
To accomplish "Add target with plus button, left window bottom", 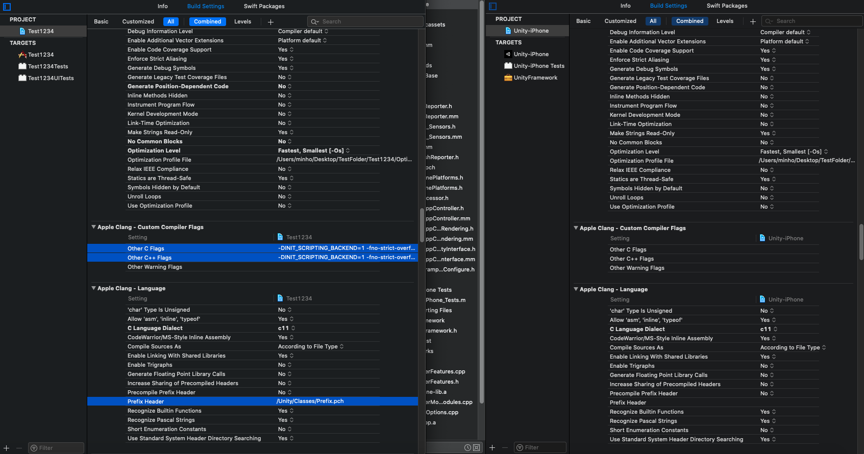I will click(x=7, y=448).
